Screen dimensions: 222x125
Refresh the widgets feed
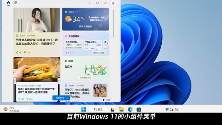click(x=97, y=3)
